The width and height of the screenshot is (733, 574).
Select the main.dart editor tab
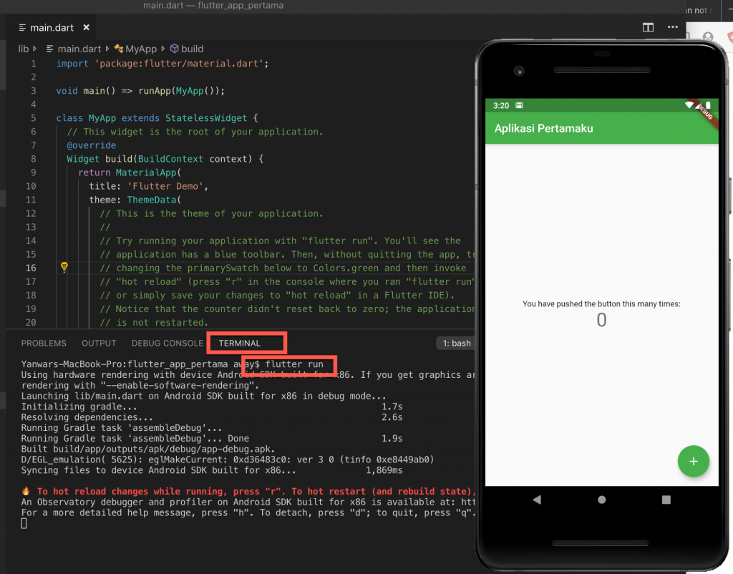point(50,28)
